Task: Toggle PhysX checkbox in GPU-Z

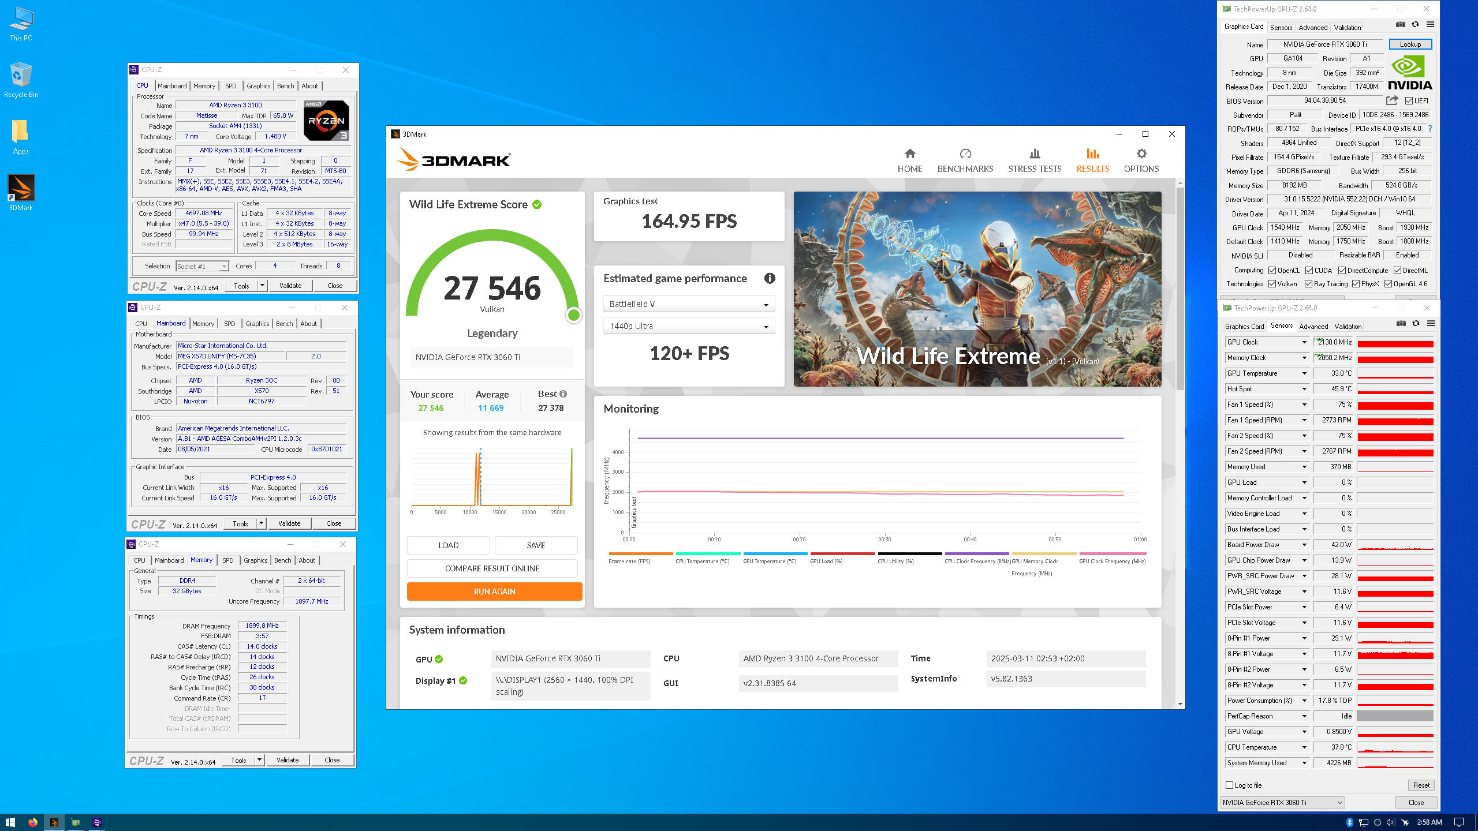Action: [1356, 283]
